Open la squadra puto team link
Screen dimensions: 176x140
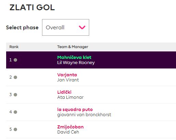75,110
